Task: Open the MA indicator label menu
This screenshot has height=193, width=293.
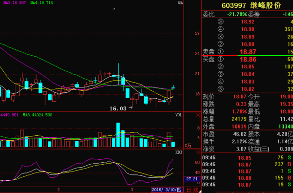Action: pyautogui.click(x=180, y=2)
